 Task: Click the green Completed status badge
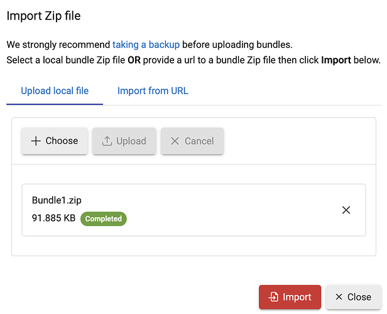(103, 219)
